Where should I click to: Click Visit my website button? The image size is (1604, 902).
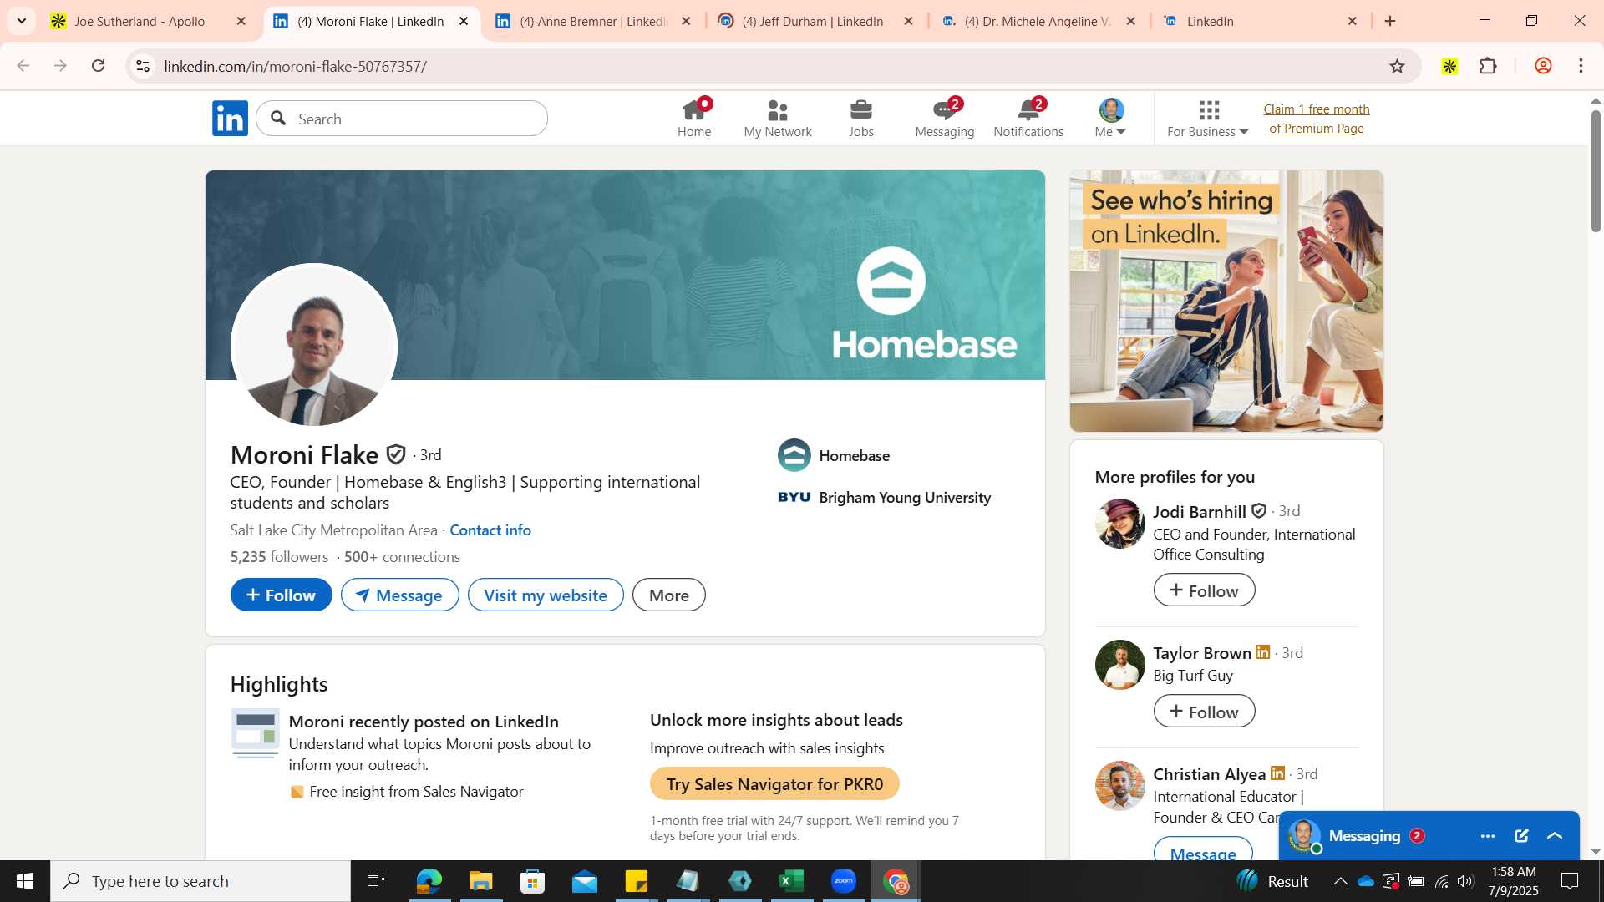pos(546,595)
